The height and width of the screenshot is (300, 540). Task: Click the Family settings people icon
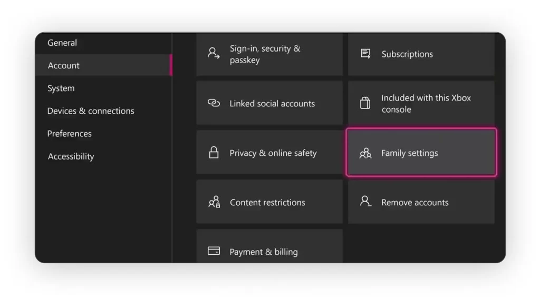[x=365, y=153]
